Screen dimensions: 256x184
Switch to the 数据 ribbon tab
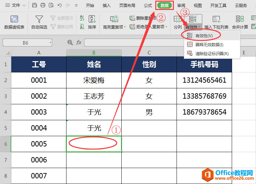(164, 5)
